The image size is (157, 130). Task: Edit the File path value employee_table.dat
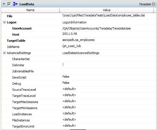tap(103, 15)
